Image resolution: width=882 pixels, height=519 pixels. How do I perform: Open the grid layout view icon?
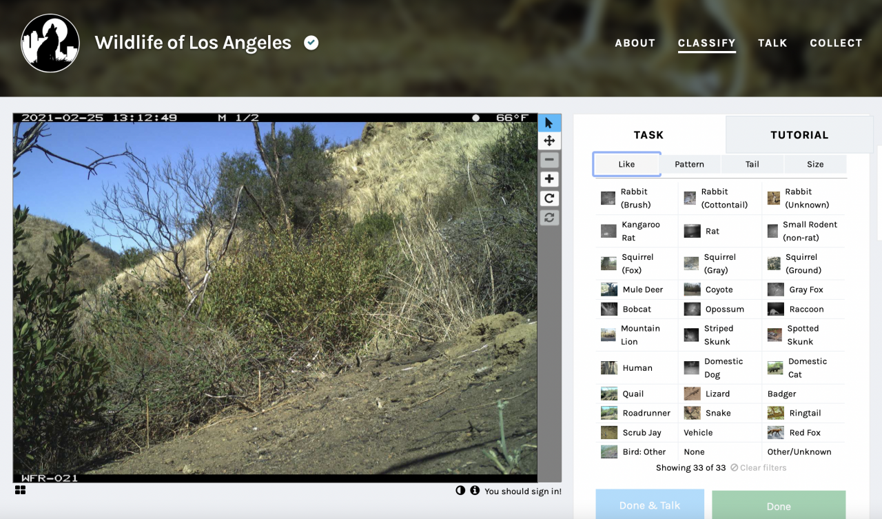pyautogui.click(x=20, y=490)
